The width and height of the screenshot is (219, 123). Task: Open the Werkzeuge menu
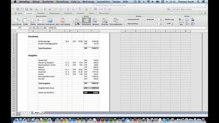88,2
